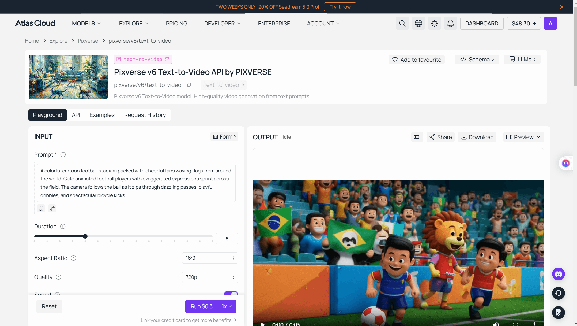
Task: Switch to the Request History tab
Action: coord(145,115)
